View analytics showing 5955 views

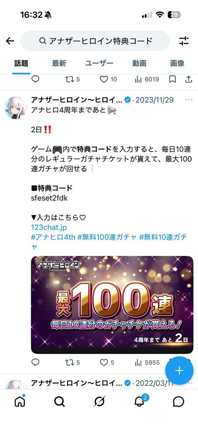click(147, 362)
